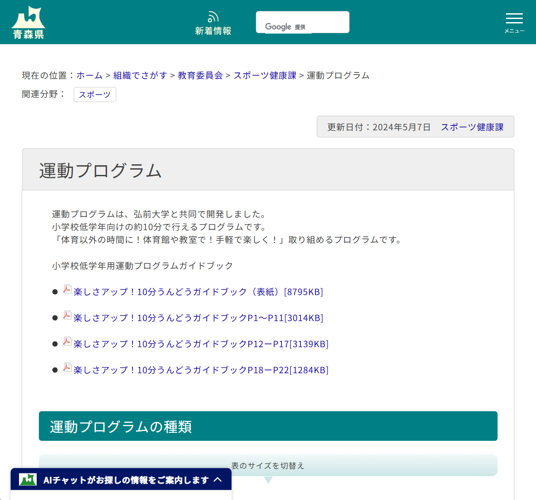Click the PDF icon beside the 表紙 guidebook
The width and height of the screenshot is (536, 500).
67,289
